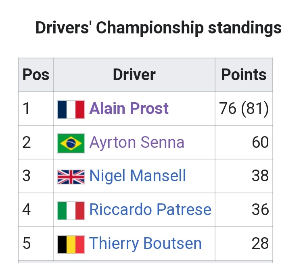Select Patrese's 36 points cell
The image size is (303, 263).
click(x=244, y=210)
